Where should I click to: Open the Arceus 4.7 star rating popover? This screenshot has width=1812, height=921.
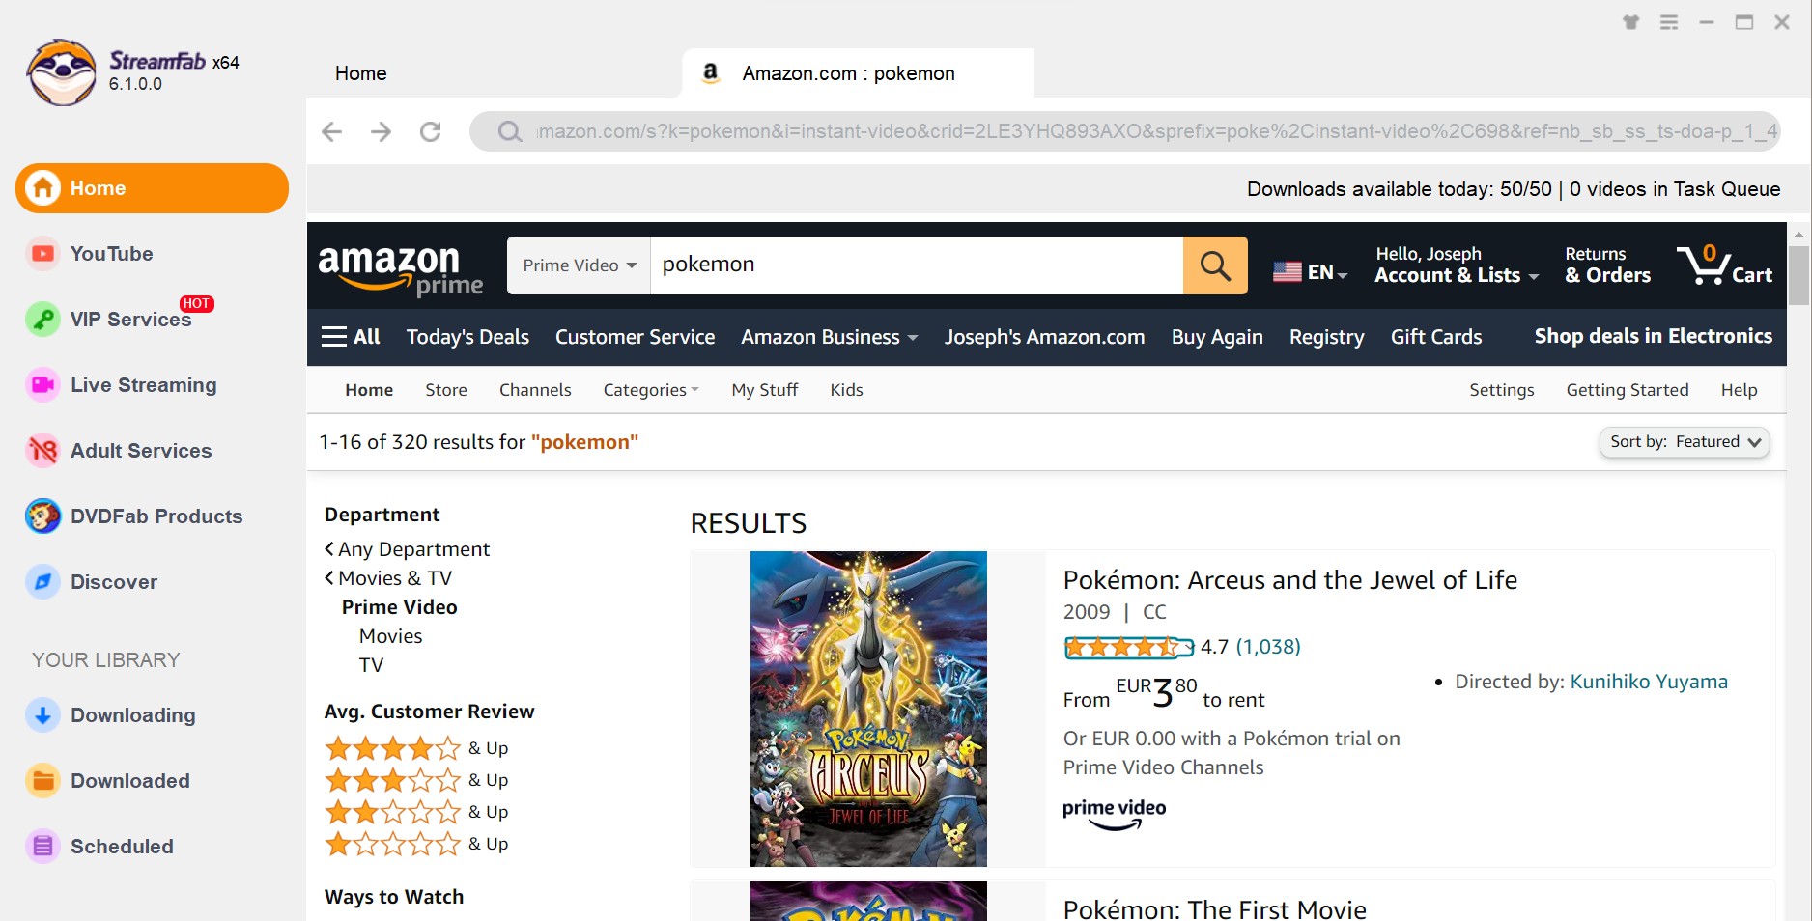(x=1129, y=647)
